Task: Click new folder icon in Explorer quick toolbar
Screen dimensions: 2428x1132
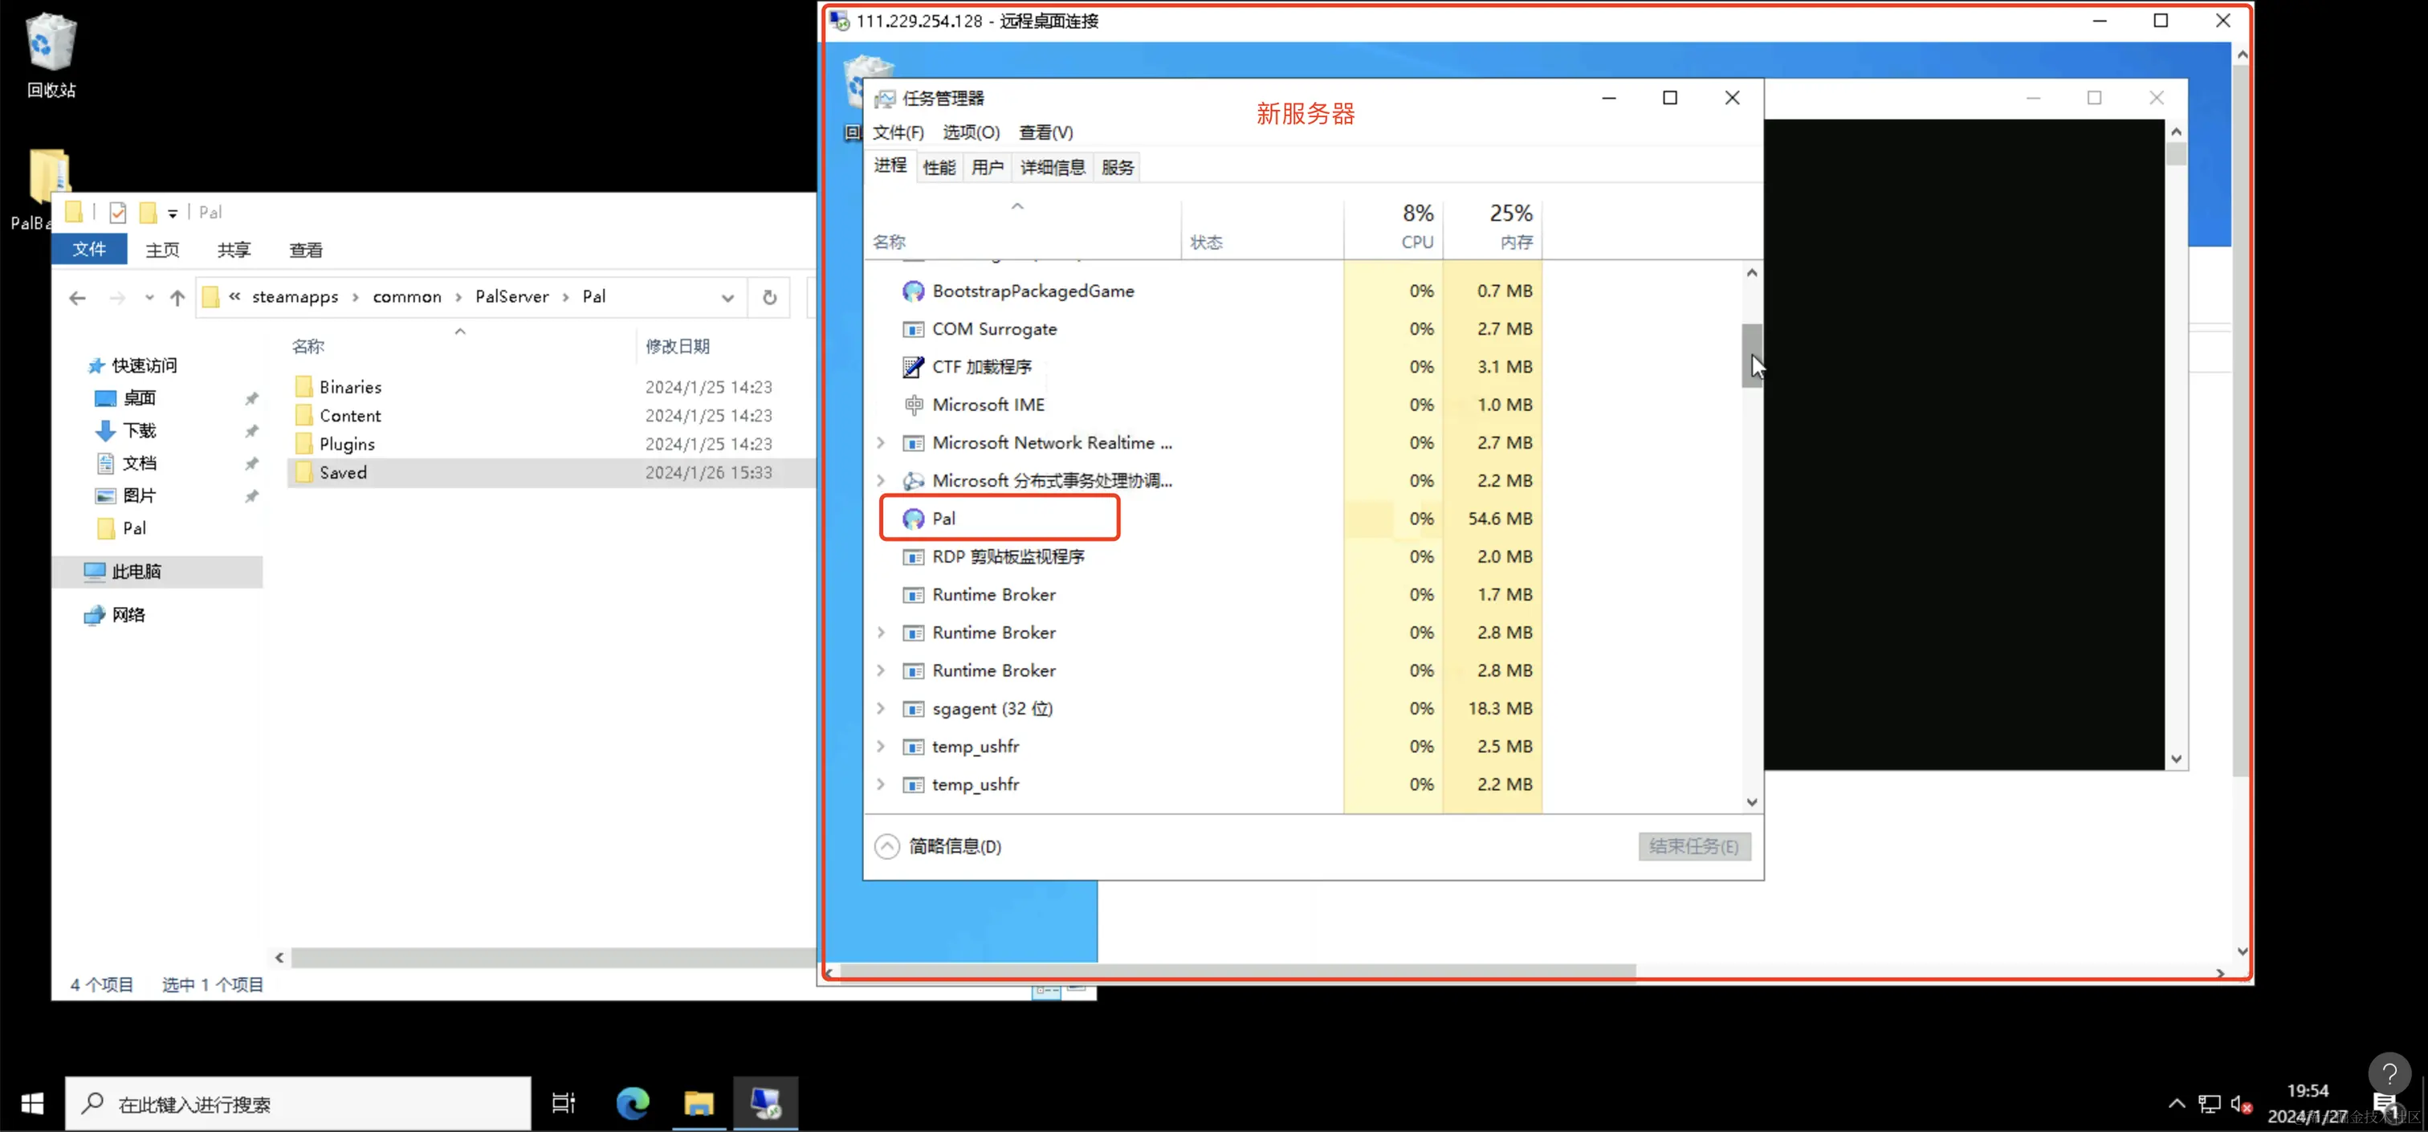Action: 148,213
